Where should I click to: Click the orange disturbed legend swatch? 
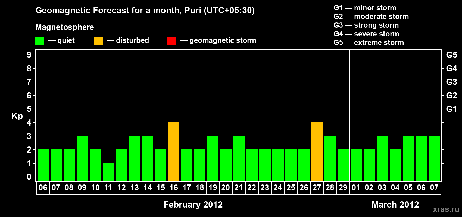[x=98, y=41]
